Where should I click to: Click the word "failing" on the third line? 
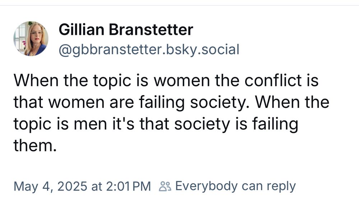275,125
